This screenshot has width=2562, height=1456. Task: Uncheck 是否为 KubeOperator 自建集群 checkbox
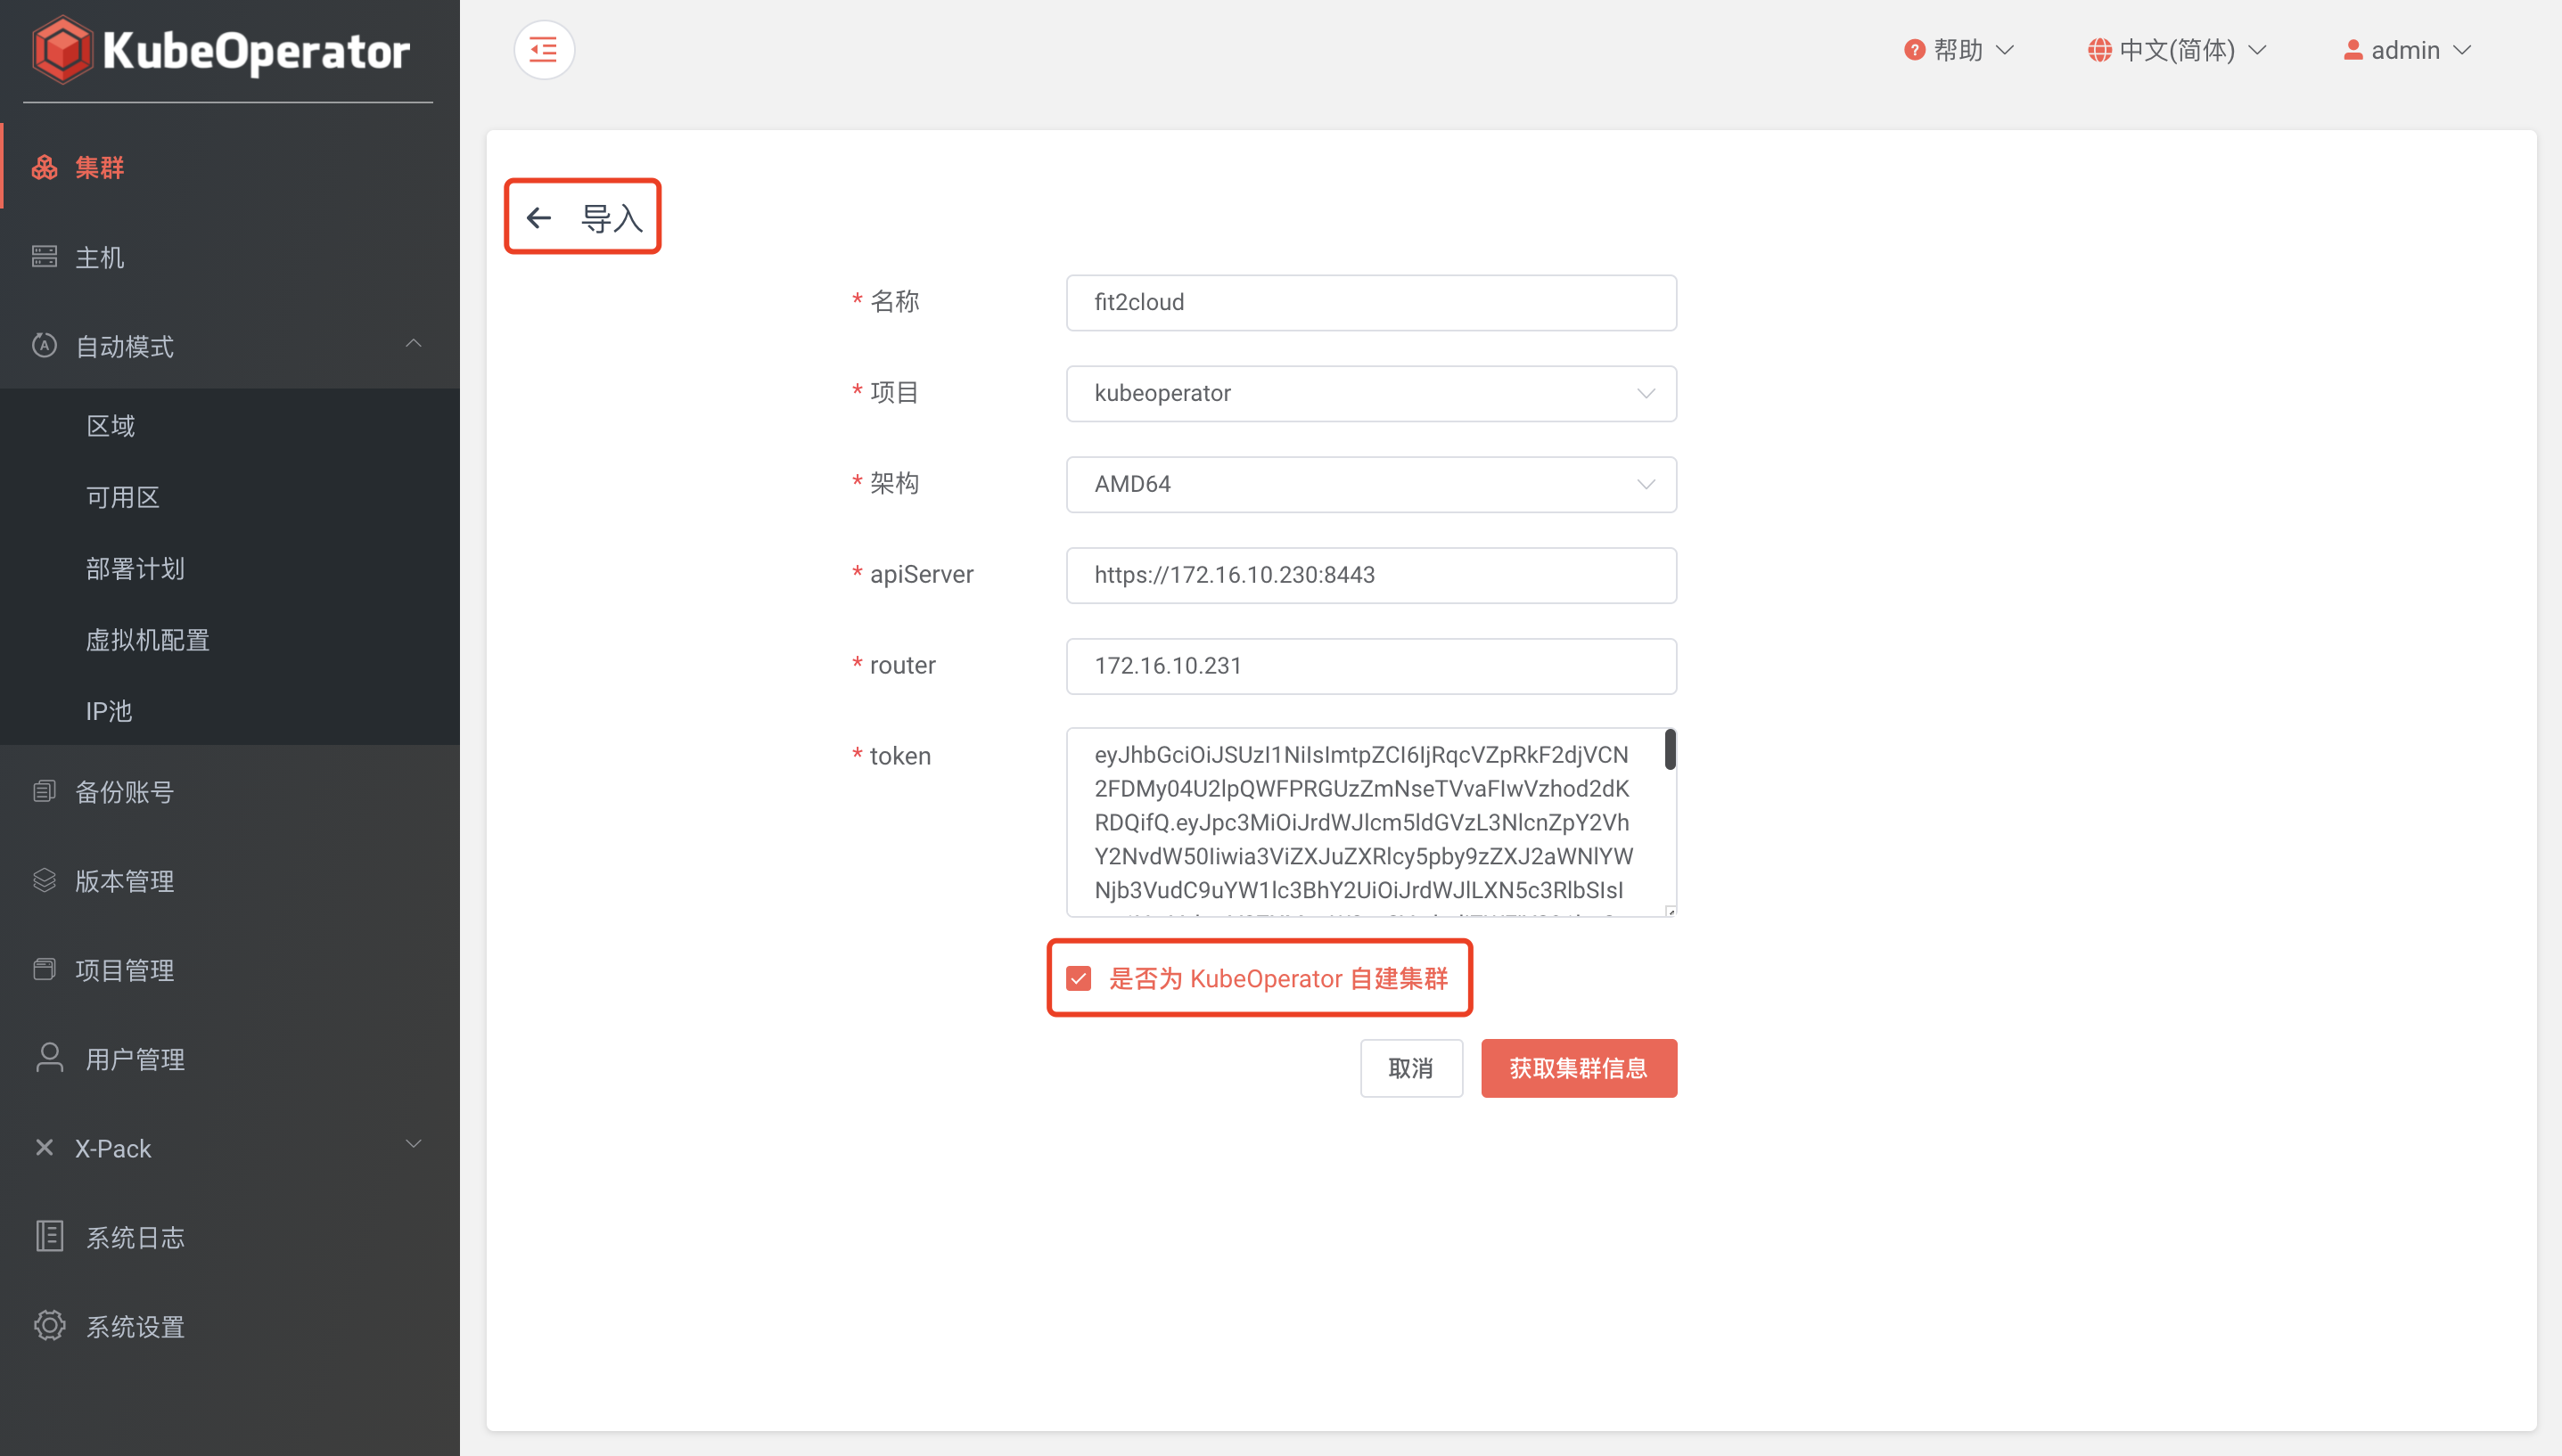coord(1079,978)
